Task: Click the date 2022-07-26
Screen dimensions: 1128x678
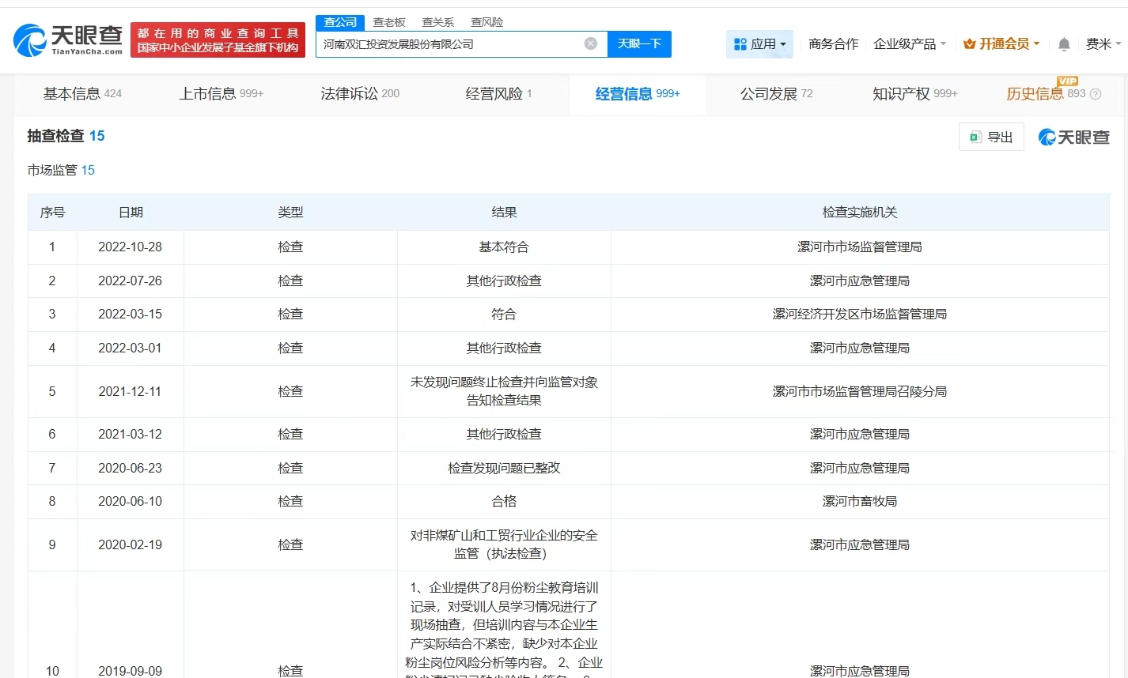Action: pyautogui.click(x=130, y=281)
